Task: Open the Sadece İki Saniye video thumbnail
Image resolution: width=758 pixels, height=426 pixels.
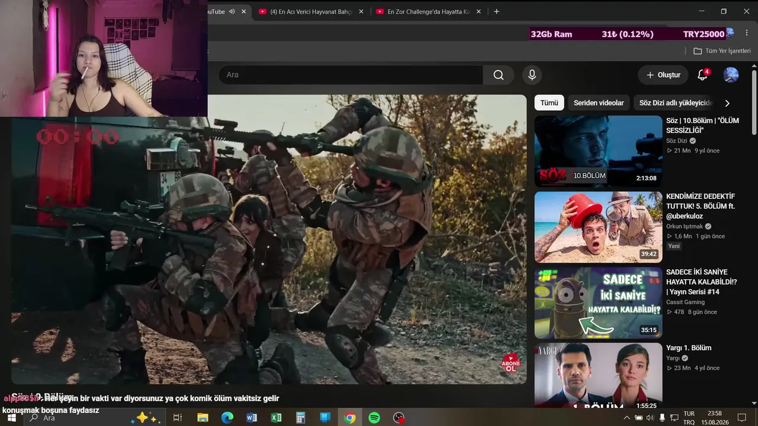Action: click(598, 303)
